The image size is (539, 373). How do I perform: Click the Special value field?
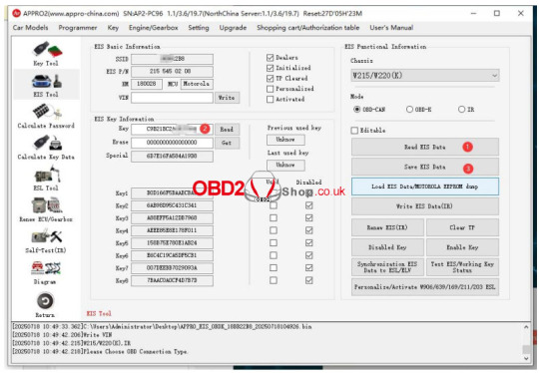pos(172,157)
